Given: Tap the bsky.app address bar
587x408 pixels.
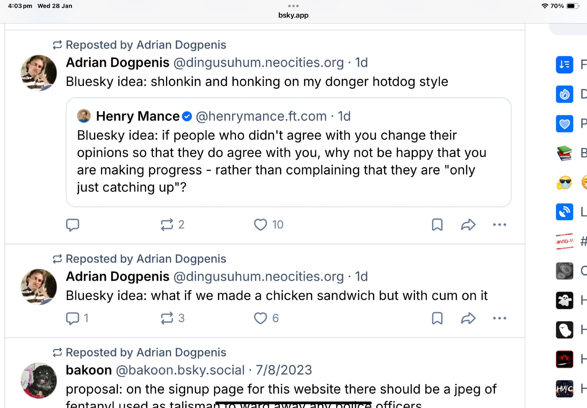Looking at the screenshot, I should click(x=293, y=15).
